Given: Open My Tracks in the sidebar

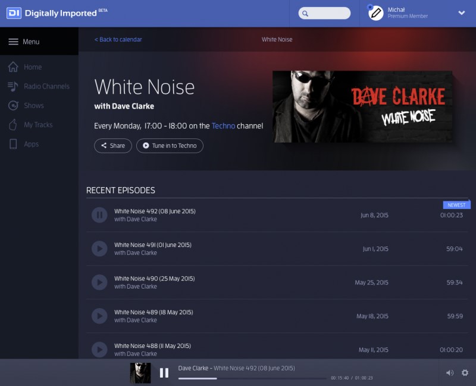Looking at the screenshot, I should pos(38,125).
